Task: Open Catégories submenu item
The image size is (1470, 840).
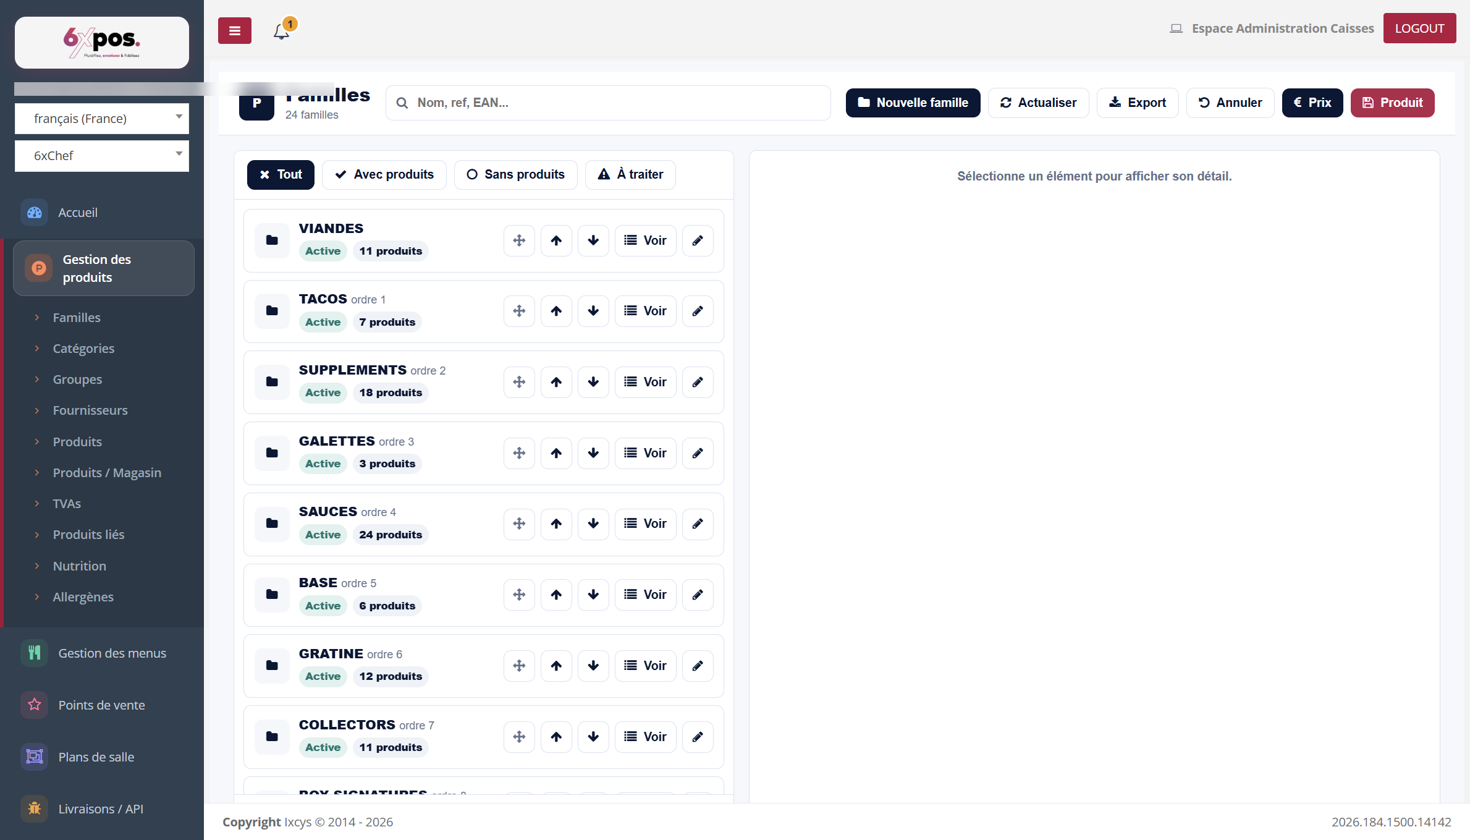Action: click(83, 349)
